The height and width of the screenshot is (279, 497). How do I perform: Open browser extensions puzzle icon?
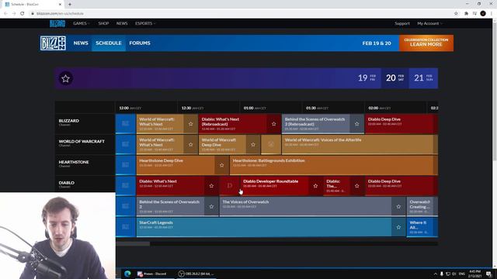[x=466, y=13]
